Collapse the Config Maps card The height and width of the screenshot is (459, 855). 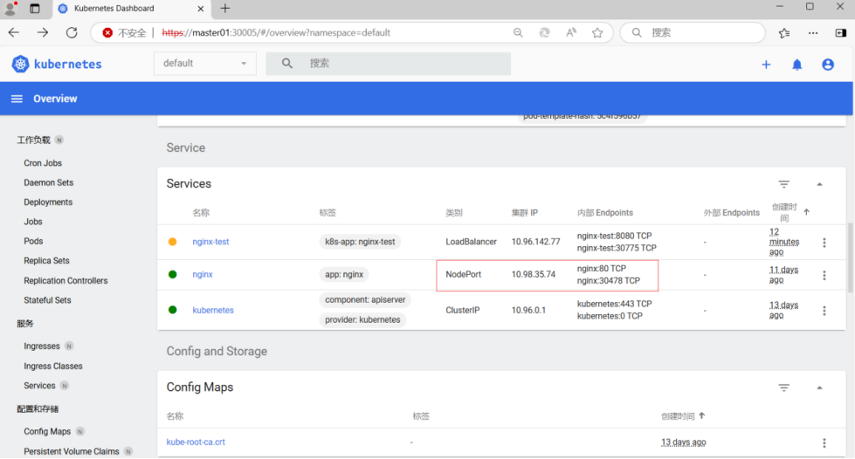819,387
